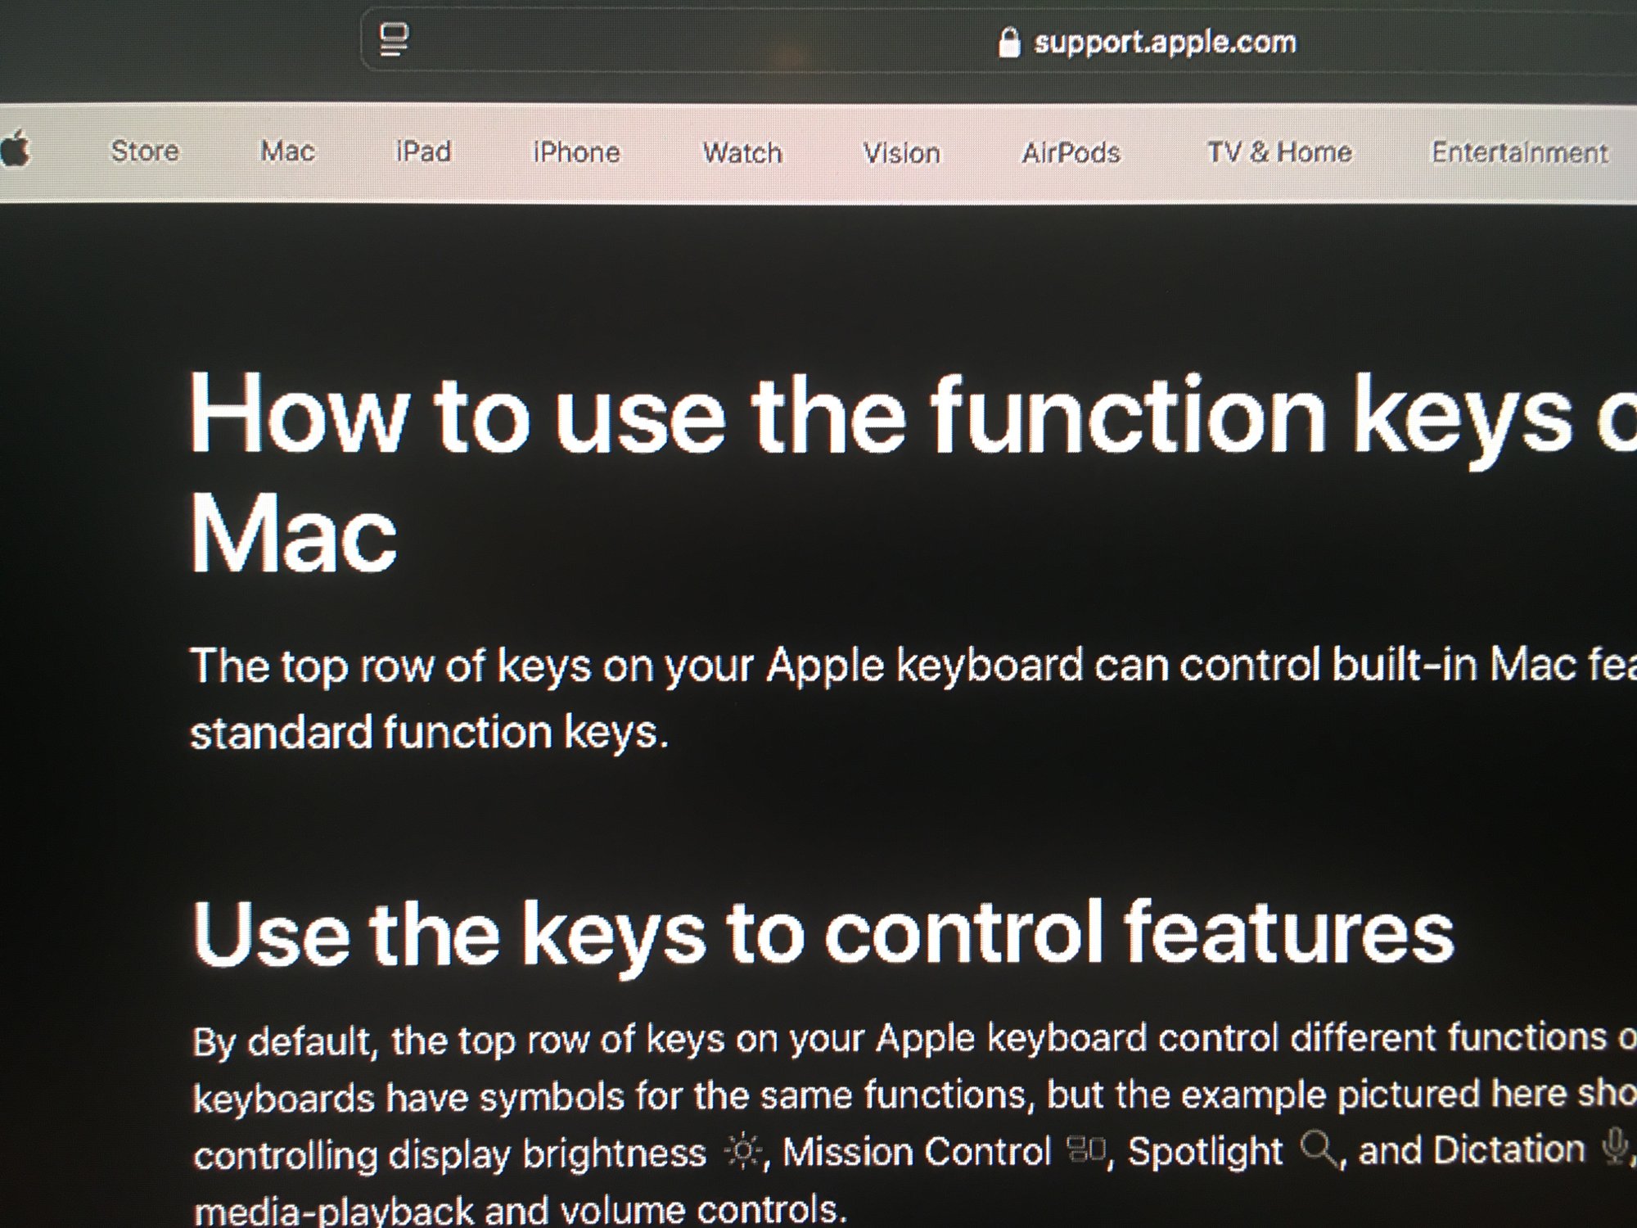This screenshot has height=1228, width=1637.
Task: Click the Dictation microphone symbol
Action: click(x=1614, y=1146)
